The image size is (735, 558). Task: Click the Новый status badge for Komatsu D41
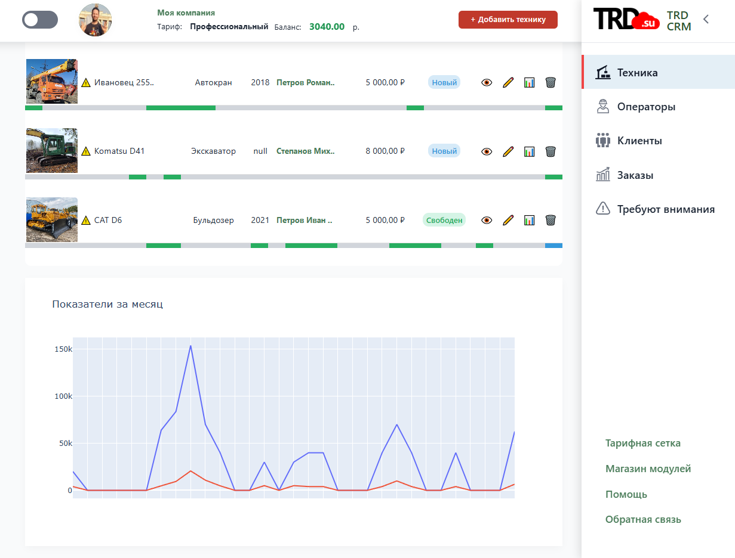[444, 151]
